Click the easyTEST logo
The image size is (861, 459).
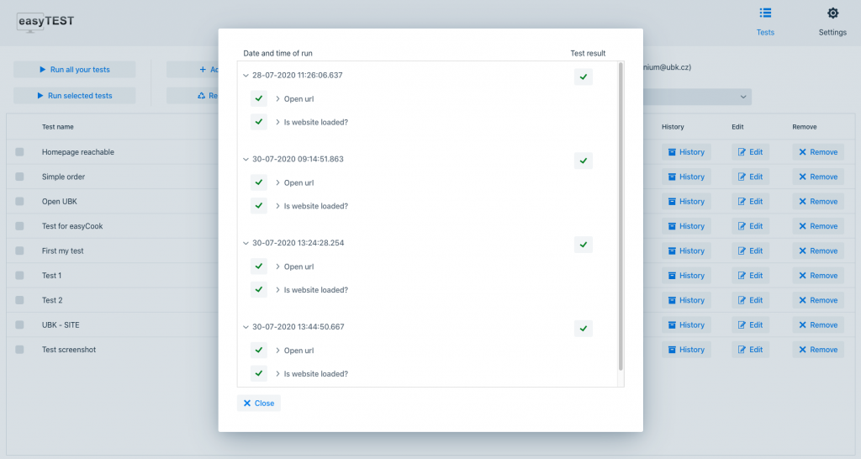point(45,22)
